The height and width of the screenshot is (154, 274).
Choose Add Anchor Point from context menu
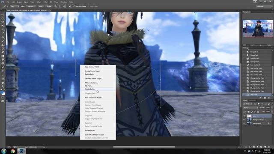pos(92,67)
